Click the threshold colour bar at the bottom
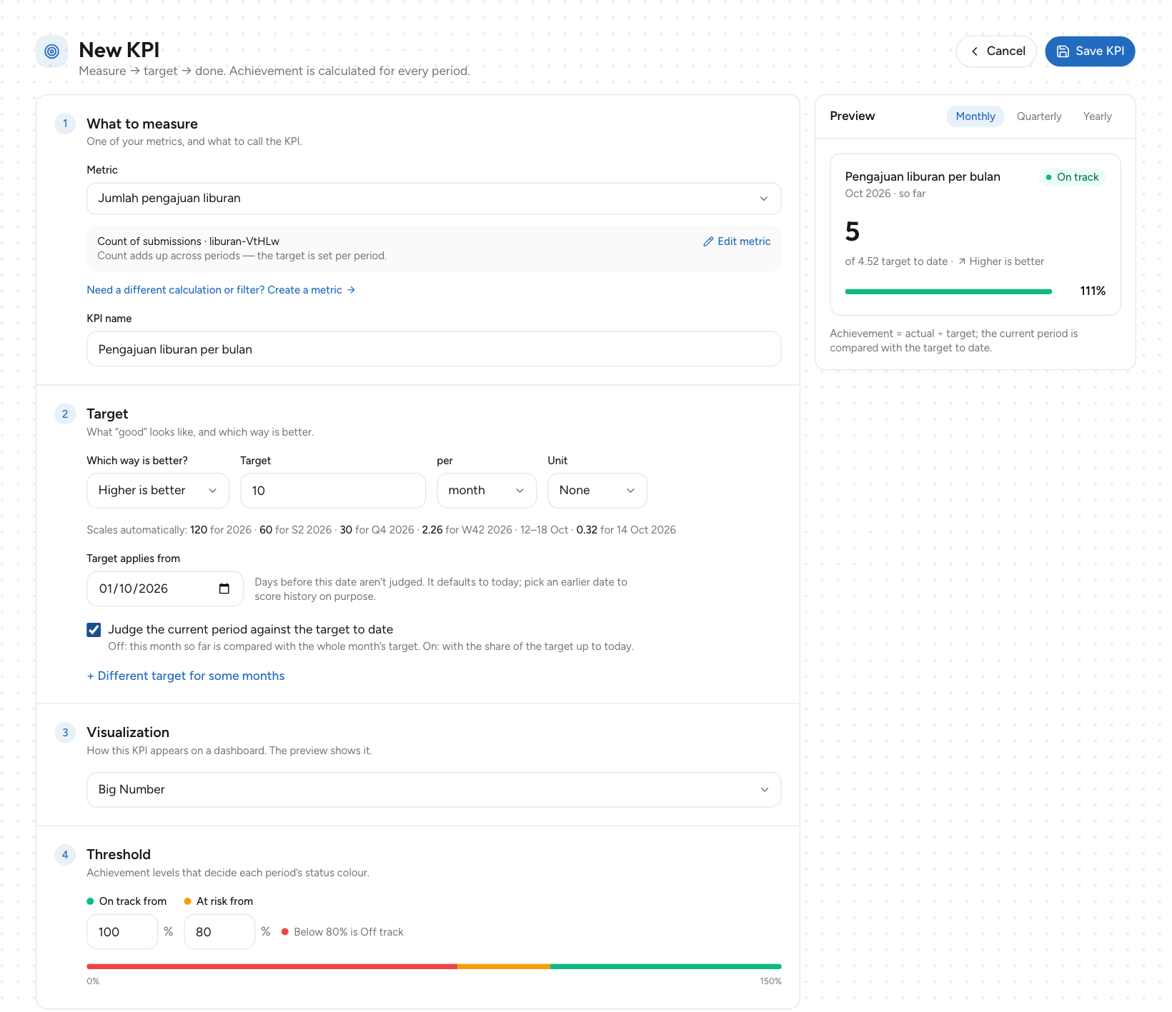This screenshot has height=1012, width=1172. click(434, 966)
